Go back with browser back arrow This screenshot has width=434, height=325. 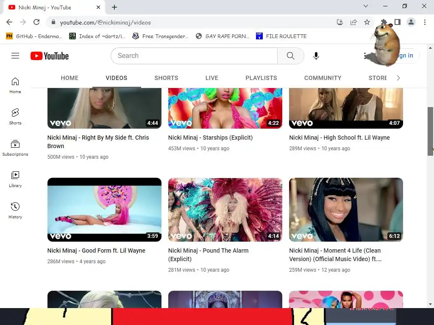point(9,22)
